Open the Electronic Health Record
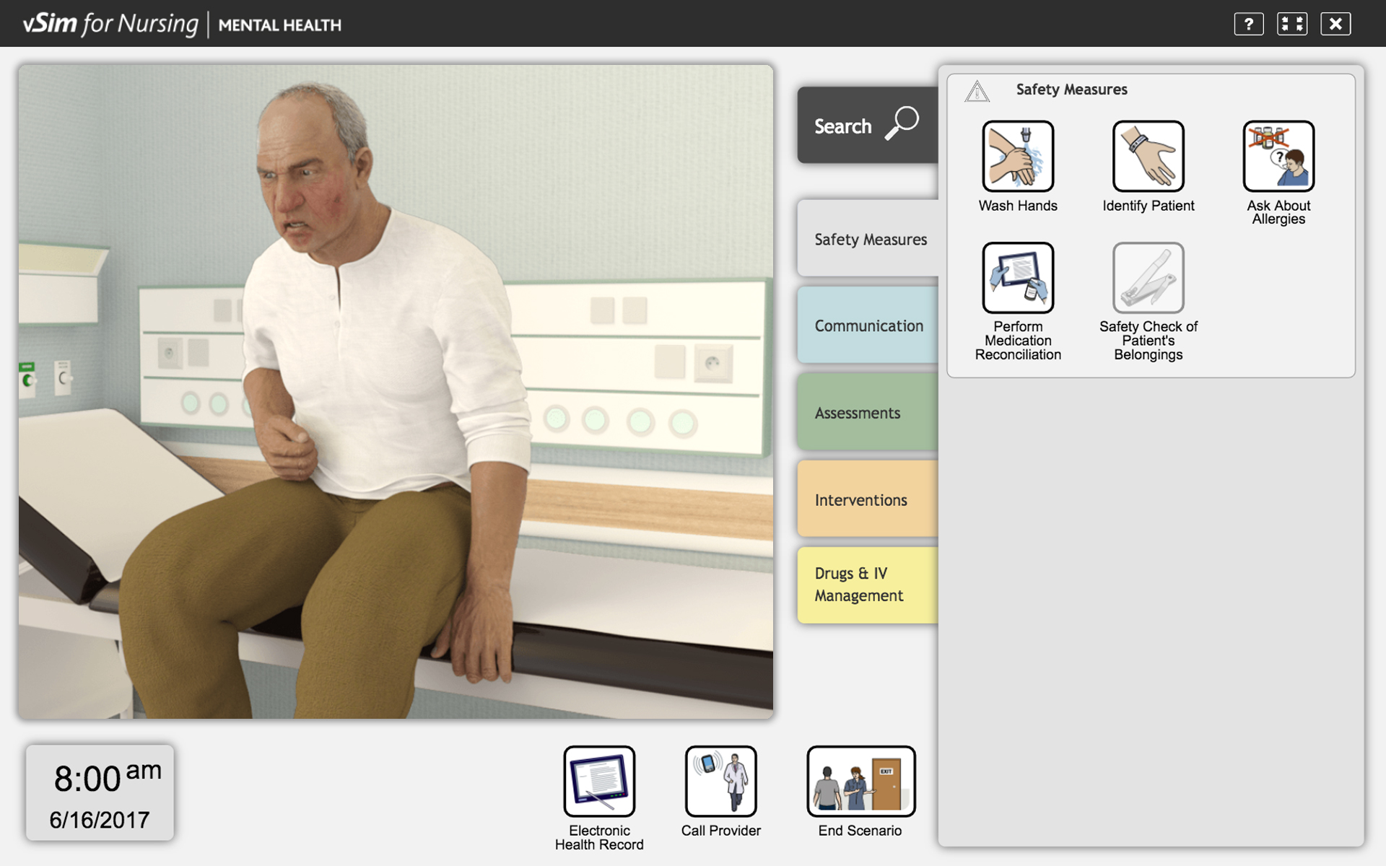The width and height of the screenshot is (1386, 866). (599, 782)
